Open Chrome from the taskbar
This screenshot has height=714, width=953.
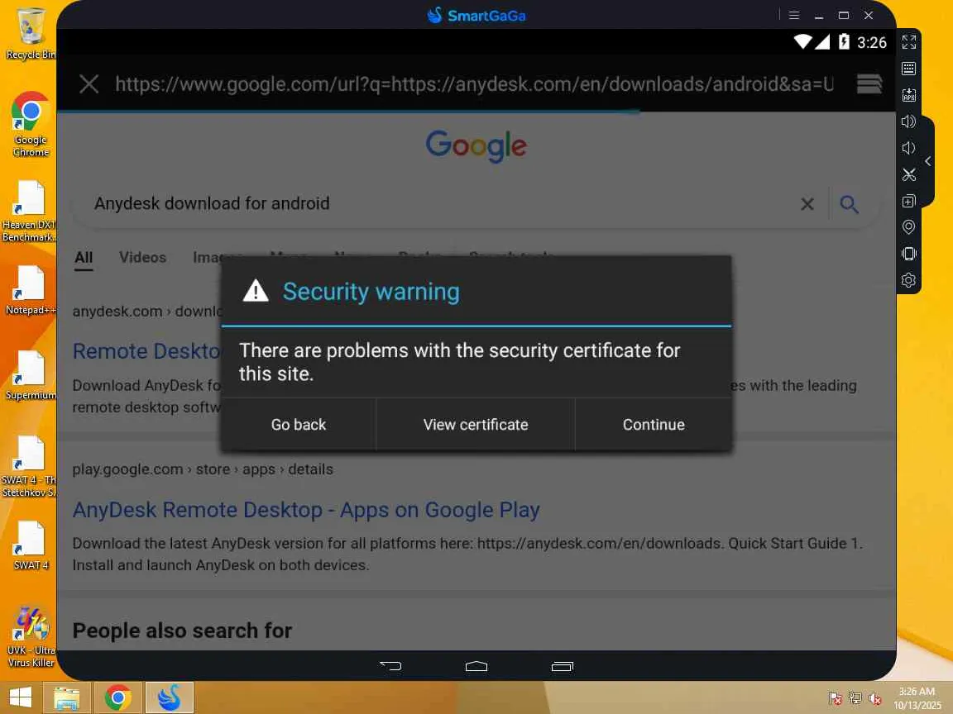[x=118, y=697]
